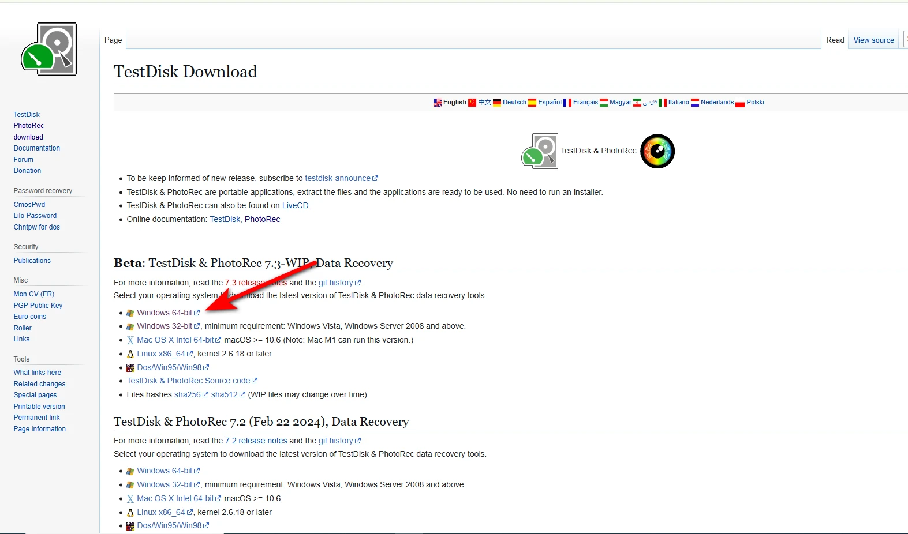Open CmosPwd in the sidebar
908x534 pixels.
29,205
